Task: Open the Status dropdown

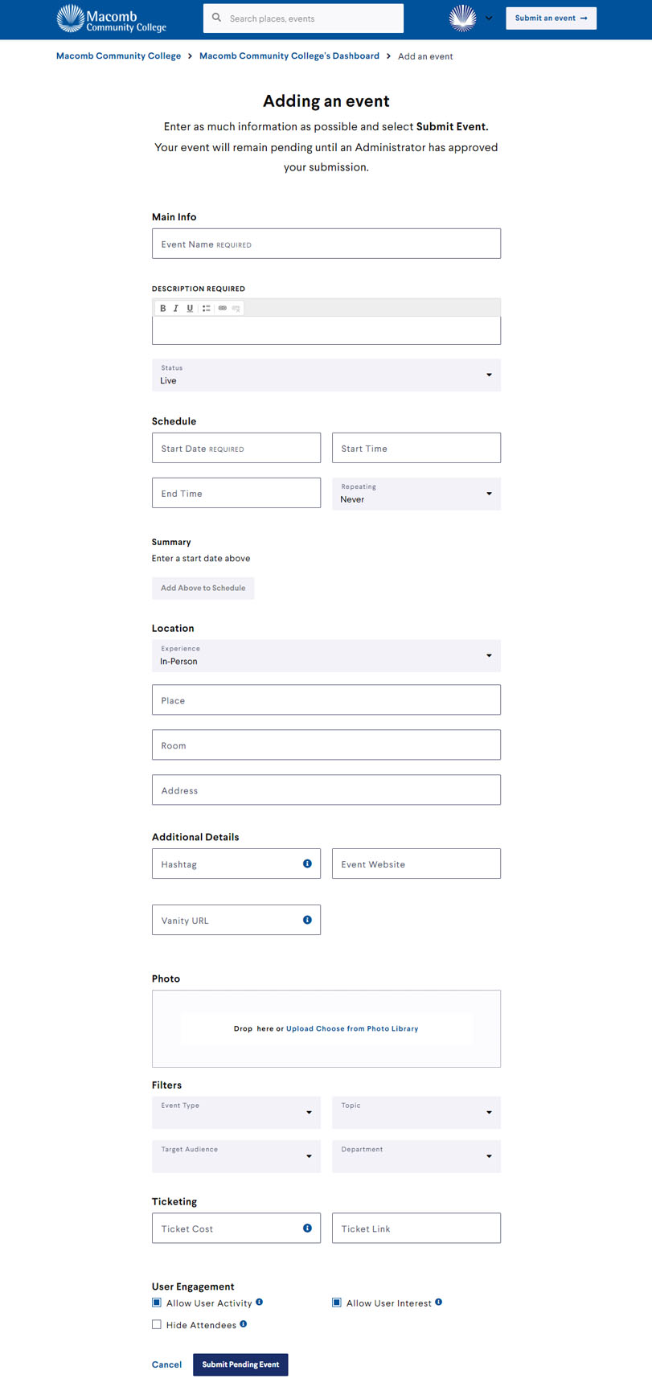Action: pos(326,375)
